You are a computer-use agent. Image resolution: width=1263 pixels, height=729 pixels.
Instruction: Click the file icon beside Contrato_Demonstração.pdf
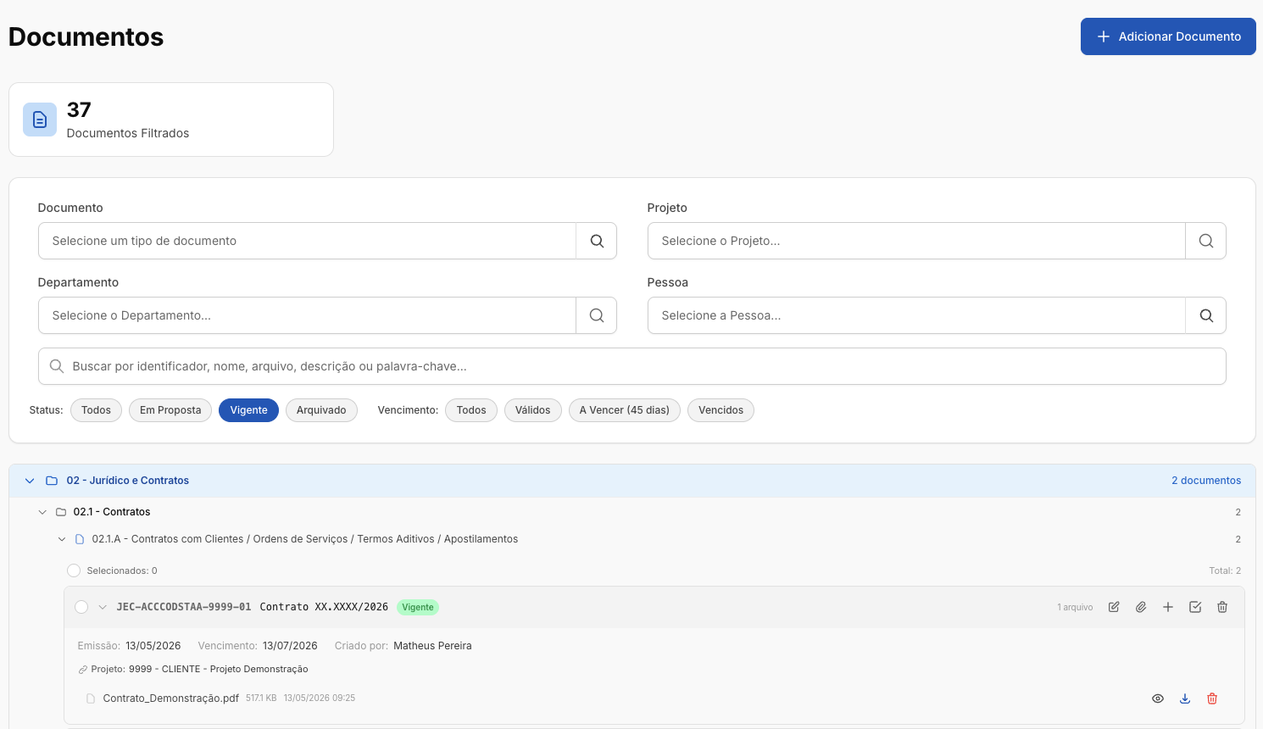coord(91,698)
